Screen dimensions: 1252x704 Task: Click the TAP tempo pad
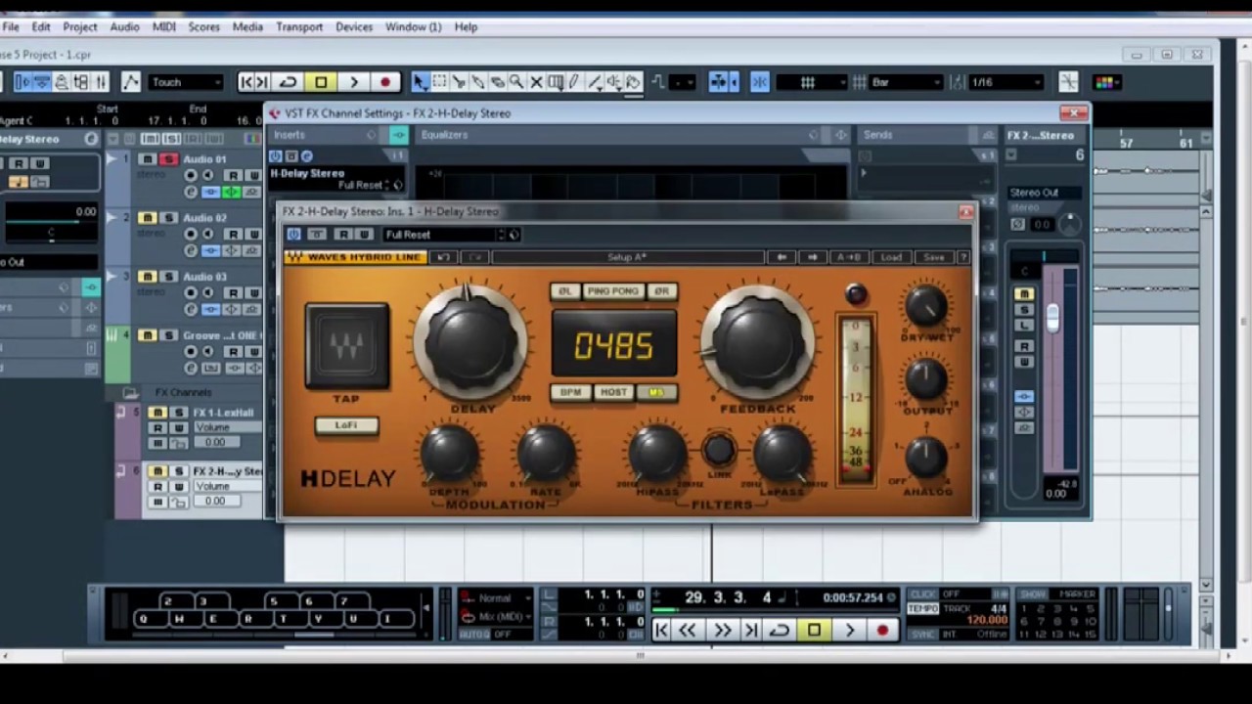click(346, 345)
